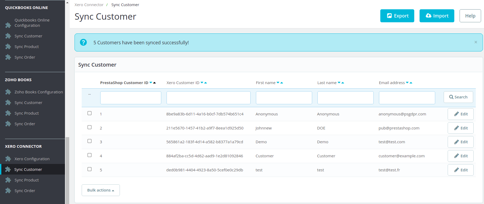Screen dimensions: 484x204
Task: Edit the test@test.fr customer row
Action: [461, 170]
